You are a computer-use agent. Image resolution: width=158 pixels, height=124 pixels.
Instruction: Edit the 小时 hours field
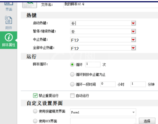[108, 84]
